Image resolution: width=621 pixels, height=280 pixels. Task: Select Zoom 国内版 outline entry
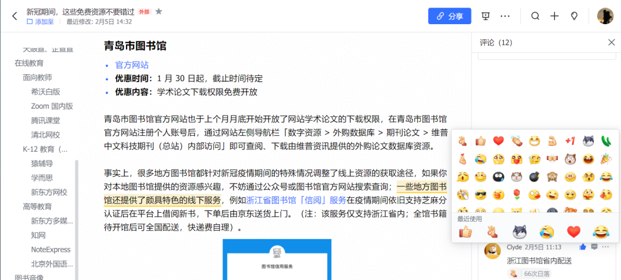[52, 106]
